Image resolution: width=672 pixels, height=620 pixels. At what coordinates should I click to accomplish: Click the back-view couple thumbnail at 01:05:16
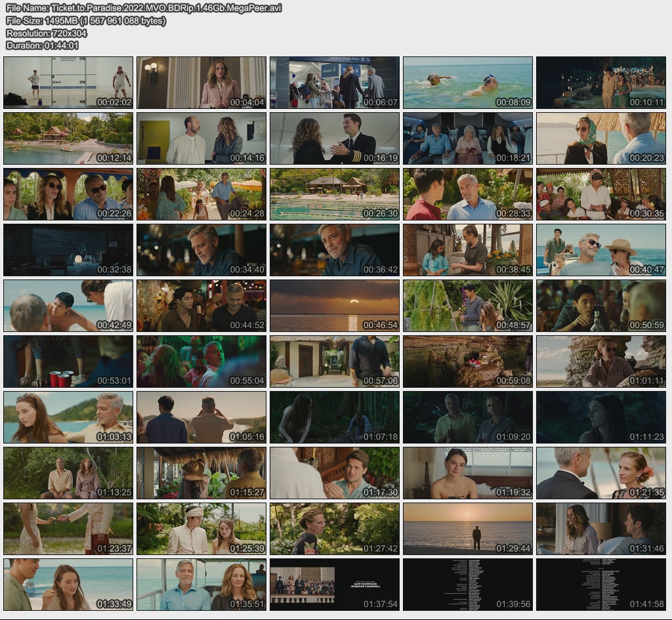click(201, 417)
